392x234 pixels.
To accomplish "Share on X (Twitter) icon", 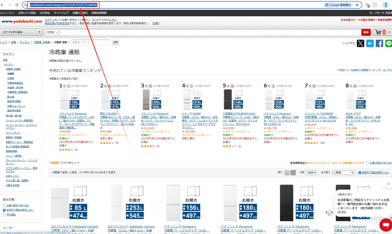I will point(360,43).
